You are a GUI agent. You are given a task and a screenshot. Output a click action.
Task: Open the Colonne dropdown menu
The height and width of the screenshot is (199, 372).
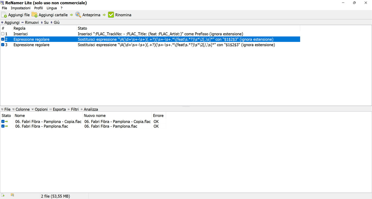[x=21, y=109]
